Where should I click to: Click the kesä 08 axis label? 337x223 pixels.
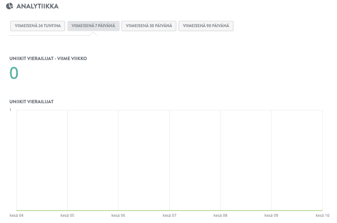tap(221, 215)
